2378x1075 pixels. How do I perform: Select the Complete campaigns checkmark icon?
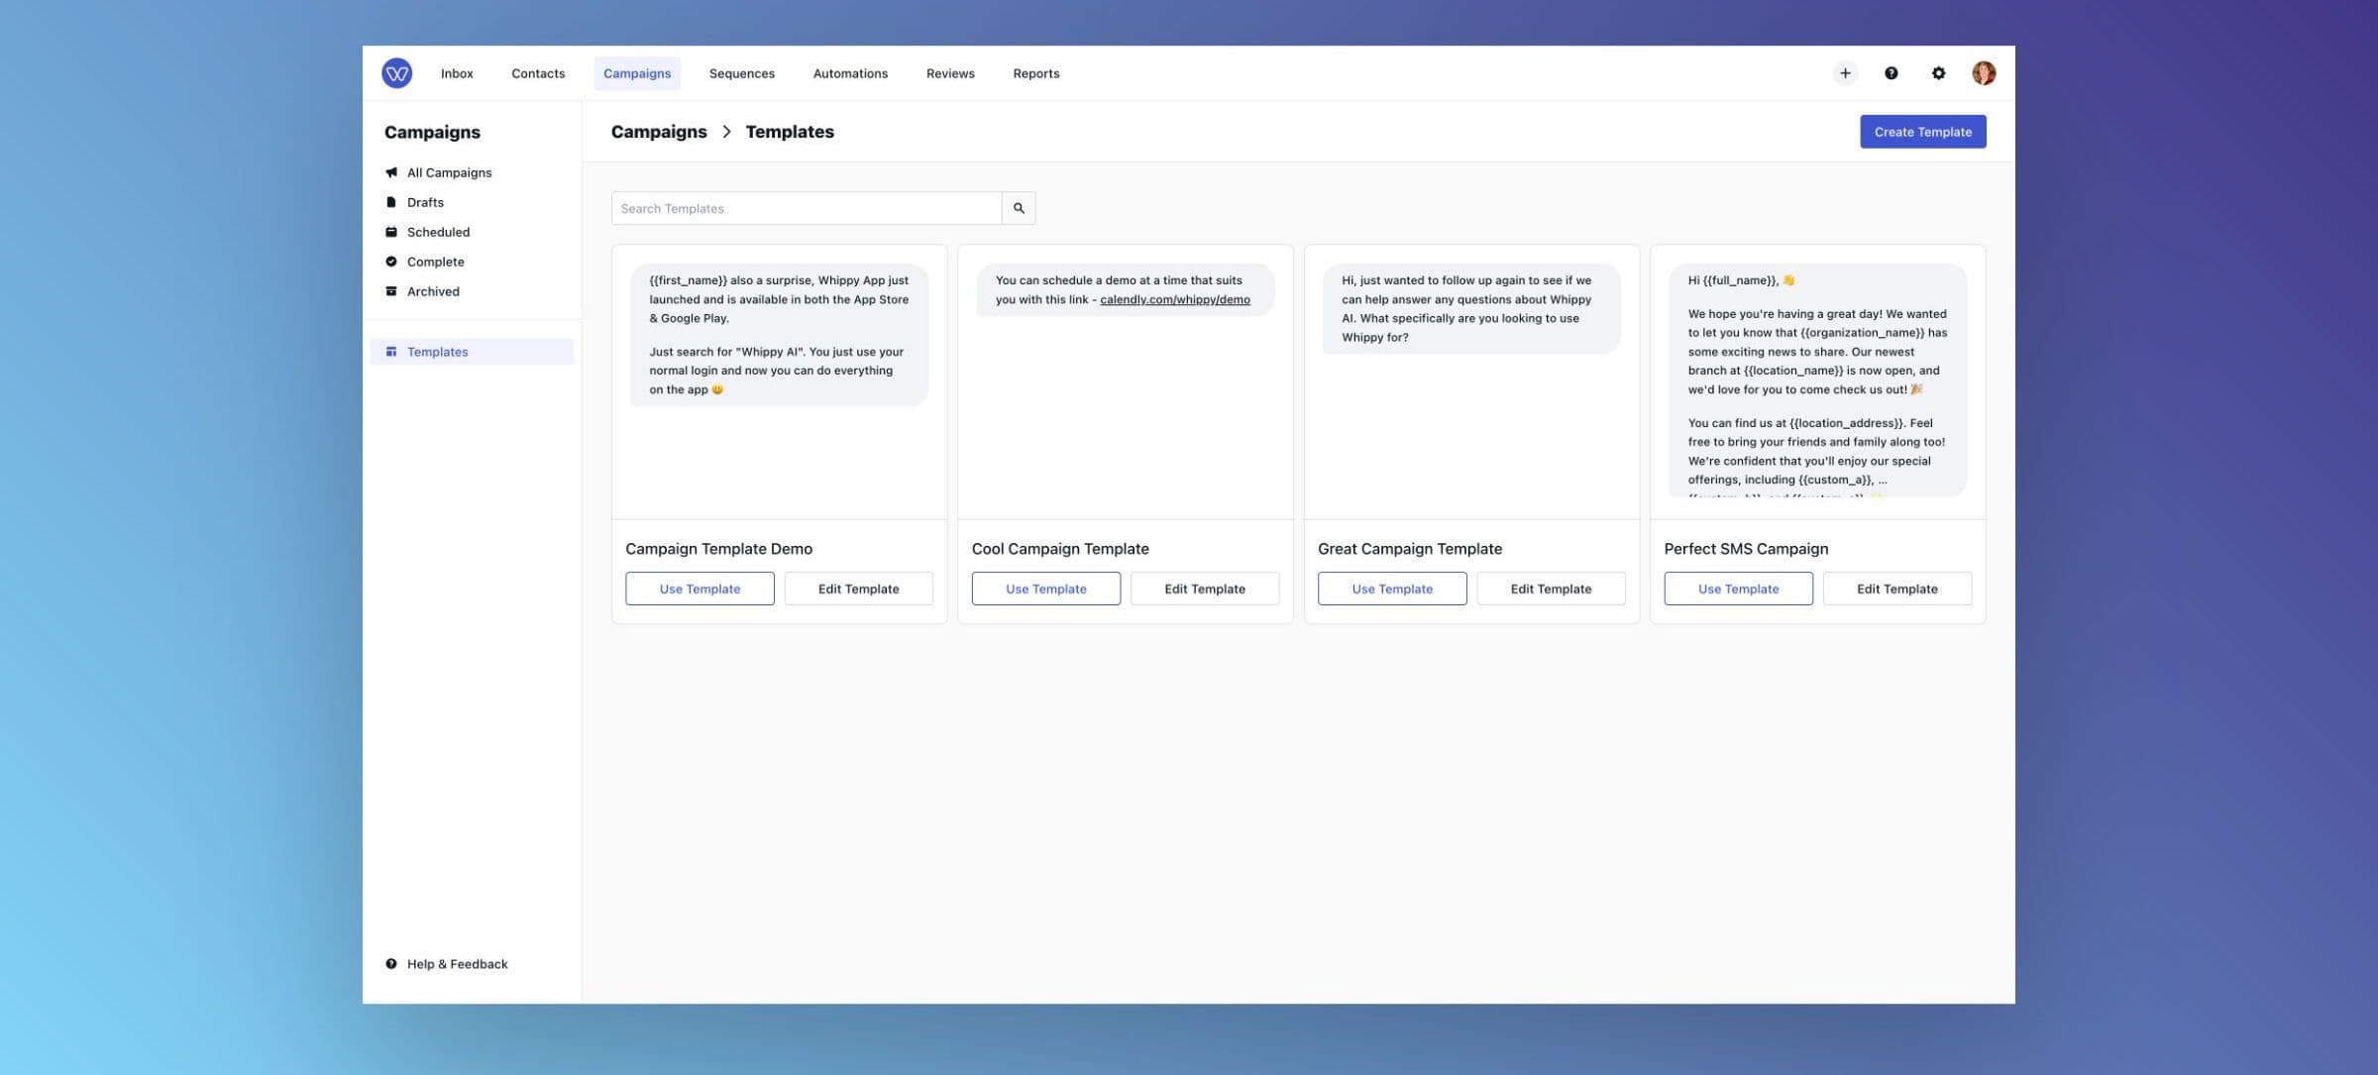pos(391,262)
